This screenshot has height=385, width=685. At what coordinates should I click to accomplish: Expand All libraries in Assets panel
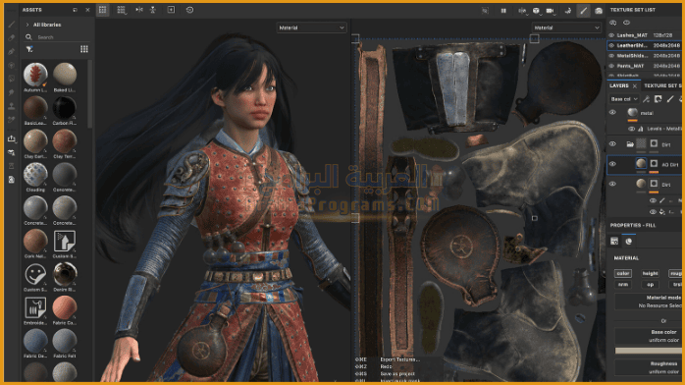click(27, 25)
